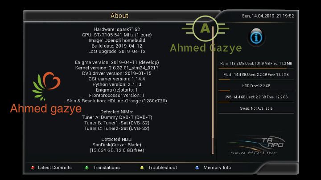Click the yellow Troubleshoot dot

(142, 168)
